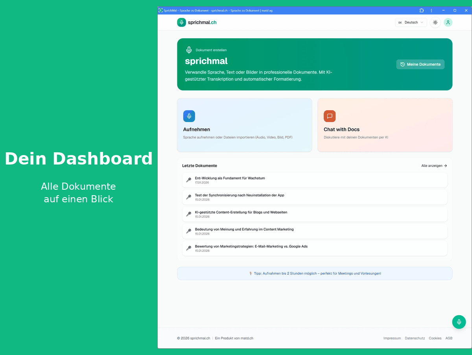Image resolution: width=472 pixels, height=355 pixels.
Task: Open the browser three-dot menu
Action: (431, 11)
